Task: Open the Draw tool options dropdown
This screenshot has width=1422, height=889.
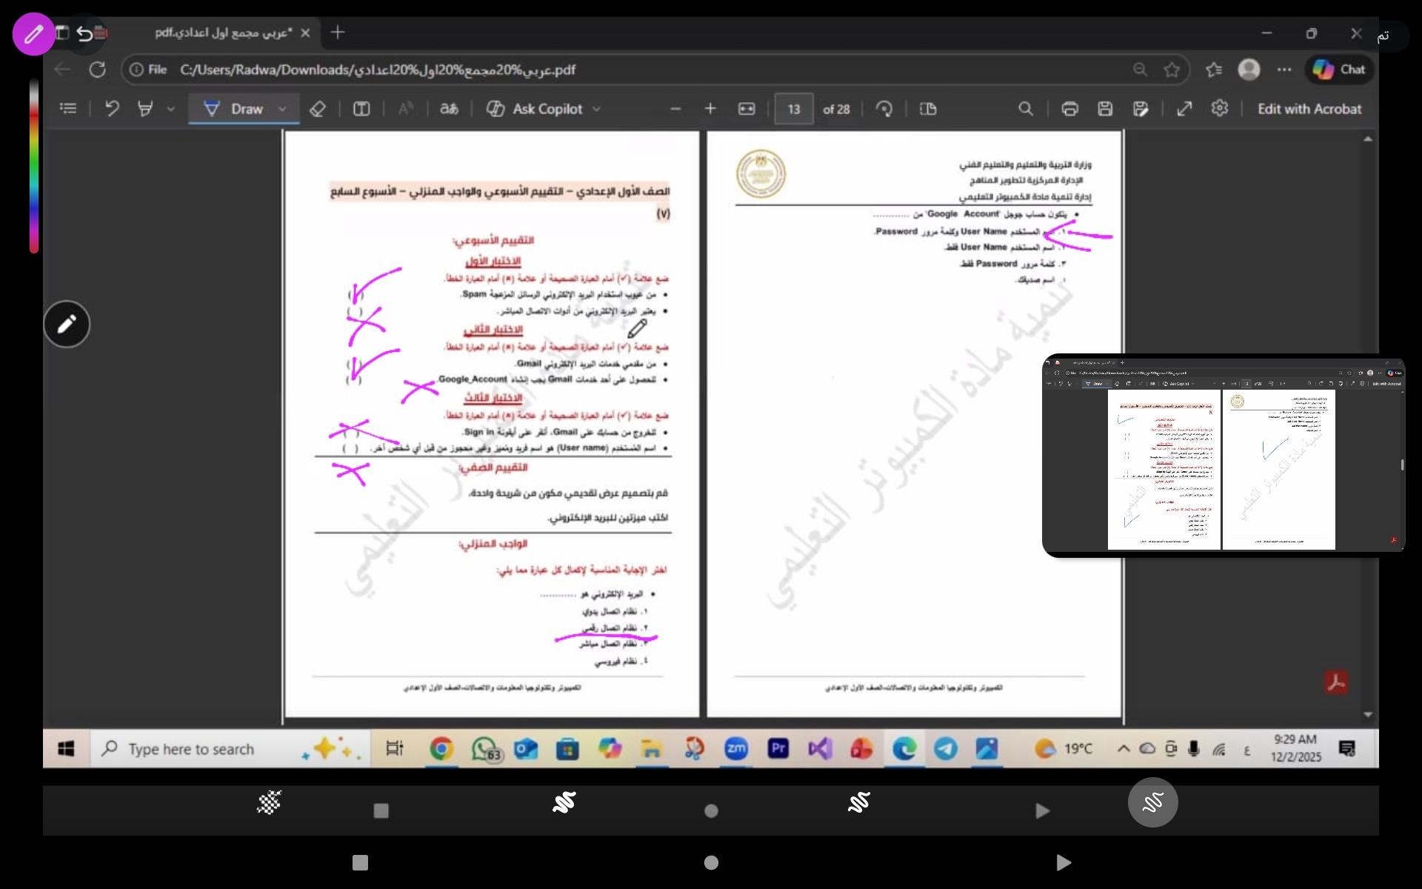Action: pyautogui.click(x=283, y=109)
